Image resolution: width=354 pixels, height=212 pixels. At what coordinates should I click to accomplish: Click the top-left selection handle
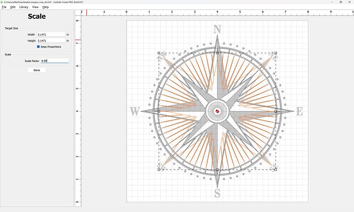159,53
